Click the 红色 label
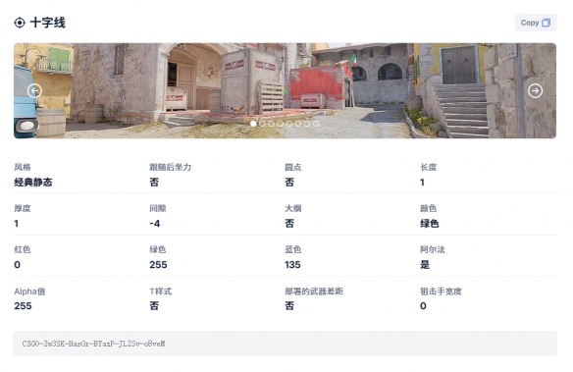The image size is (573, 372). coord(23,249)
